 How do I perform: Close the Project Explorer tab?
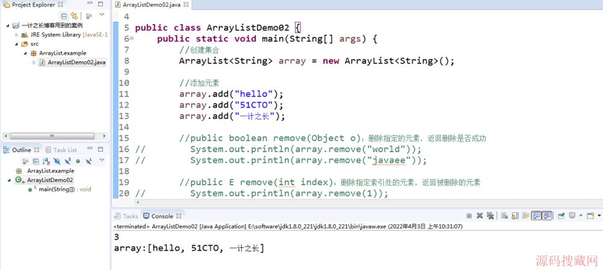click(x=60, y=5)
